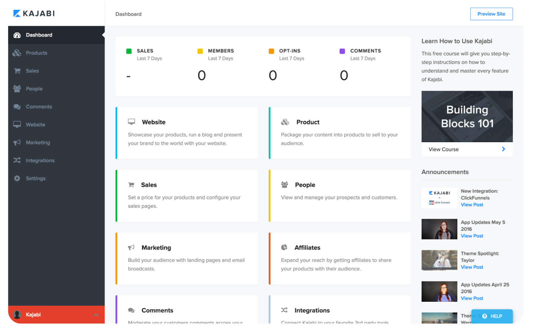Click the Preview Site button
Screen dimensions: 534x334
click(x=491, y=14)
